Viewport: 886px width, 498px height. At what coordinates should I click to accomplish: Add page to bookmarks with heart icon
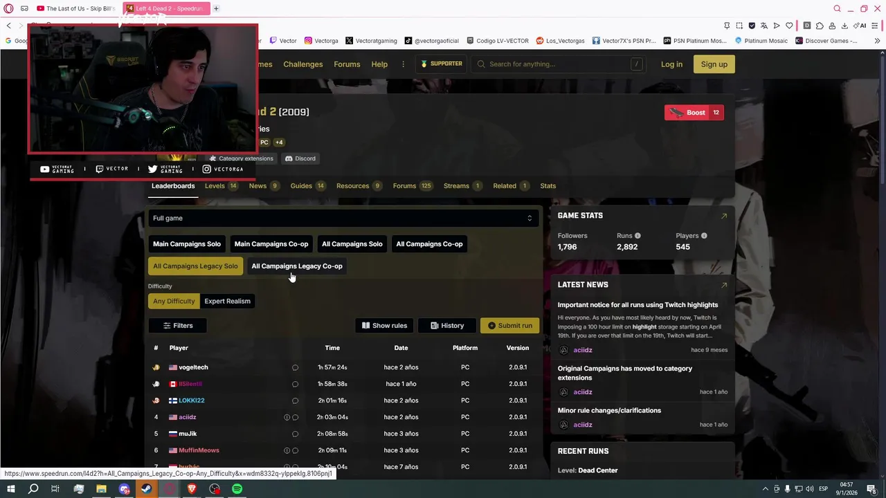point(789,26)
